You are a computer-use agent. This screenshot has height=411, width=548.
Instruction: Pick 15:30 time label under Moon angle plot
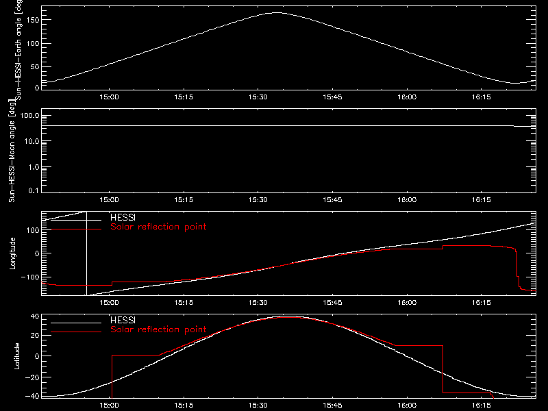pos(258,200)
